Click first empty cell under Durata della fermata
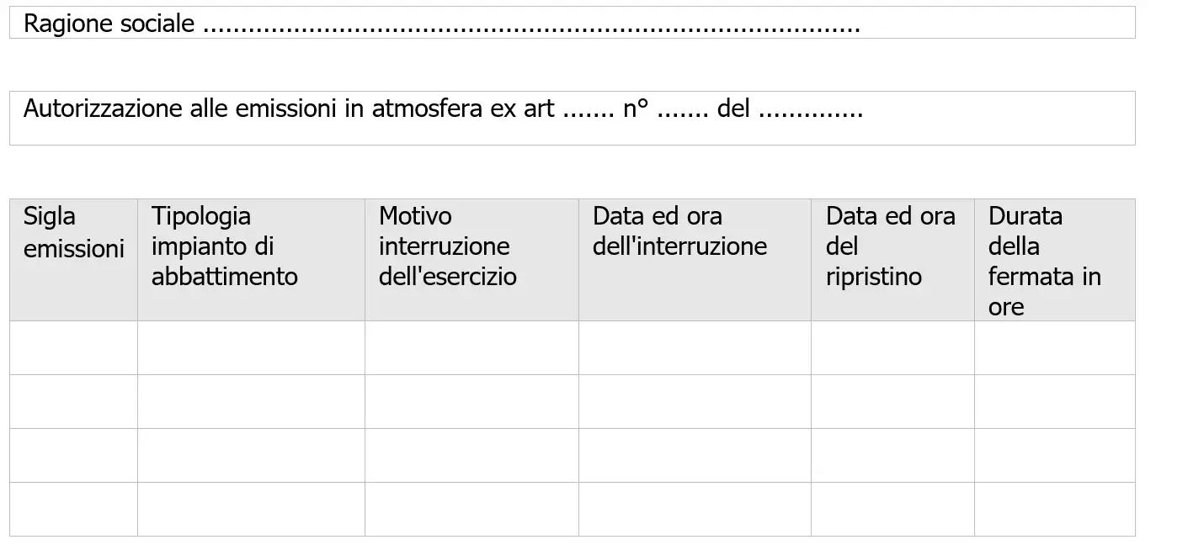 coord(1054,348)
